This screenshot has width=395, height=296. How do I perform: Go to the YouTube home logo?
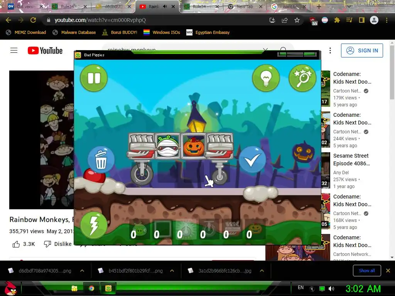pos(45,50)
